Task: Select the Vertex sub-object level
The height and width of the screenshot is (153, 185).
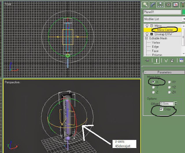Action: coord(156,42)
